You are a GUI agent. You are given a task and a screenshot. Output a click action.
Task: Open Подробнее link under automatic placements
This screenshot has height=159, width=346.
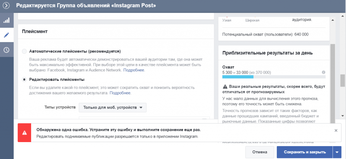[133, 70]
